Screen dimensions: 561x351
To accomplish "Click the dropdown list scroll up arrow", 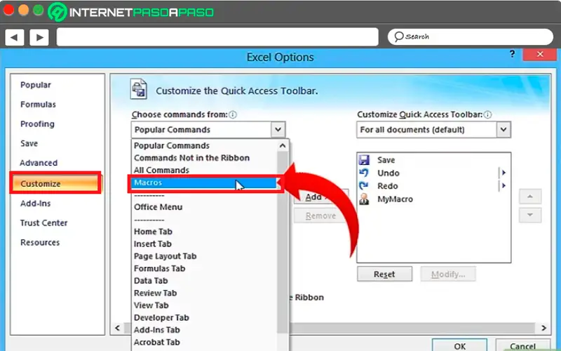I will [283, 146].
